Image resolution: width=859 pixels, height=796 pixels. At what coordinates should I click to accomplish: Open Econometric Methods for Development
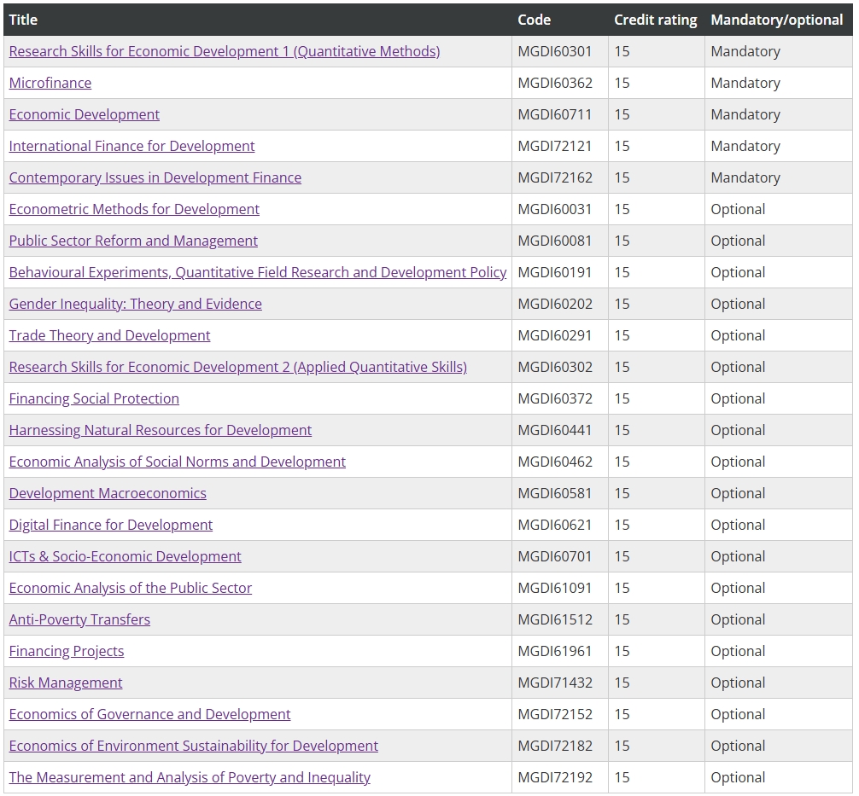coord(134,209)
